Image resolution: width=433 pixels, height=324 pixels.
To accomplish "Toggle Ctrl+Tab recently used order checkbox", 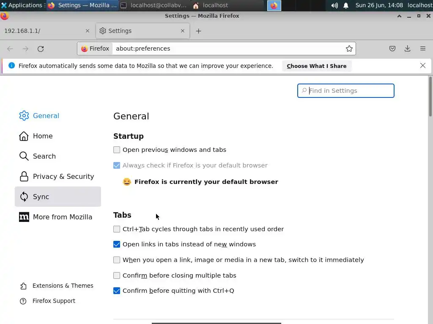I will tap(117, 229).
